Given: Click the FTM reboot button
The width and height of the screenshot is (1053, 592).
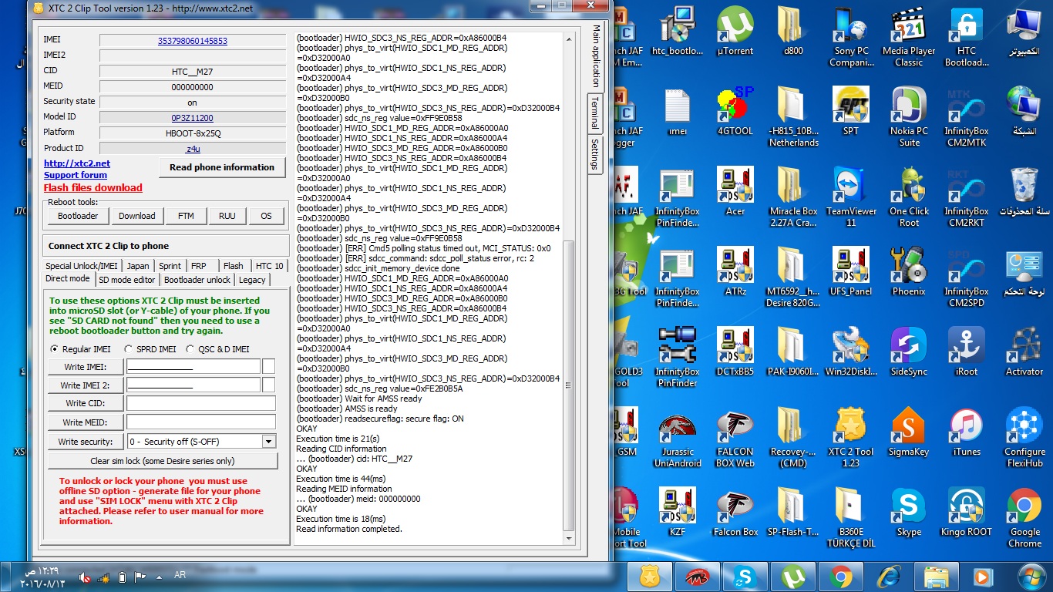Looking at the screenshot, I should (186, 216).
